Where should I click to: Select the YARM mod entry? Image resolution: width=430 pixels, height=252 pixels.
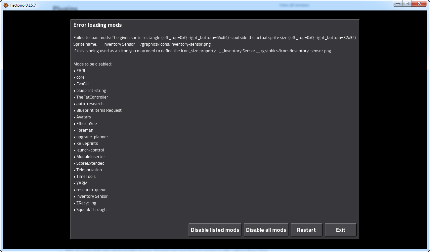pyautogui.click(x=82, y=183)
